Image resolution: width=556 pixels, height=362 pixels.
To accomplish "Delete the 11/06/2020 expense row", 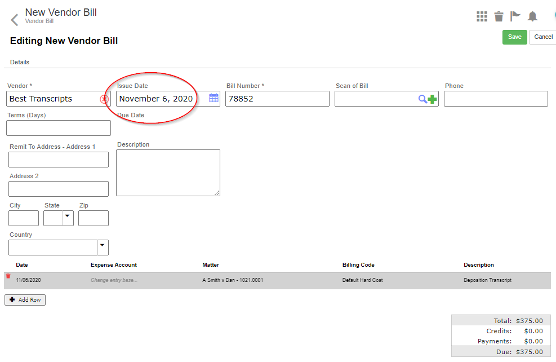I will point(8,276).
